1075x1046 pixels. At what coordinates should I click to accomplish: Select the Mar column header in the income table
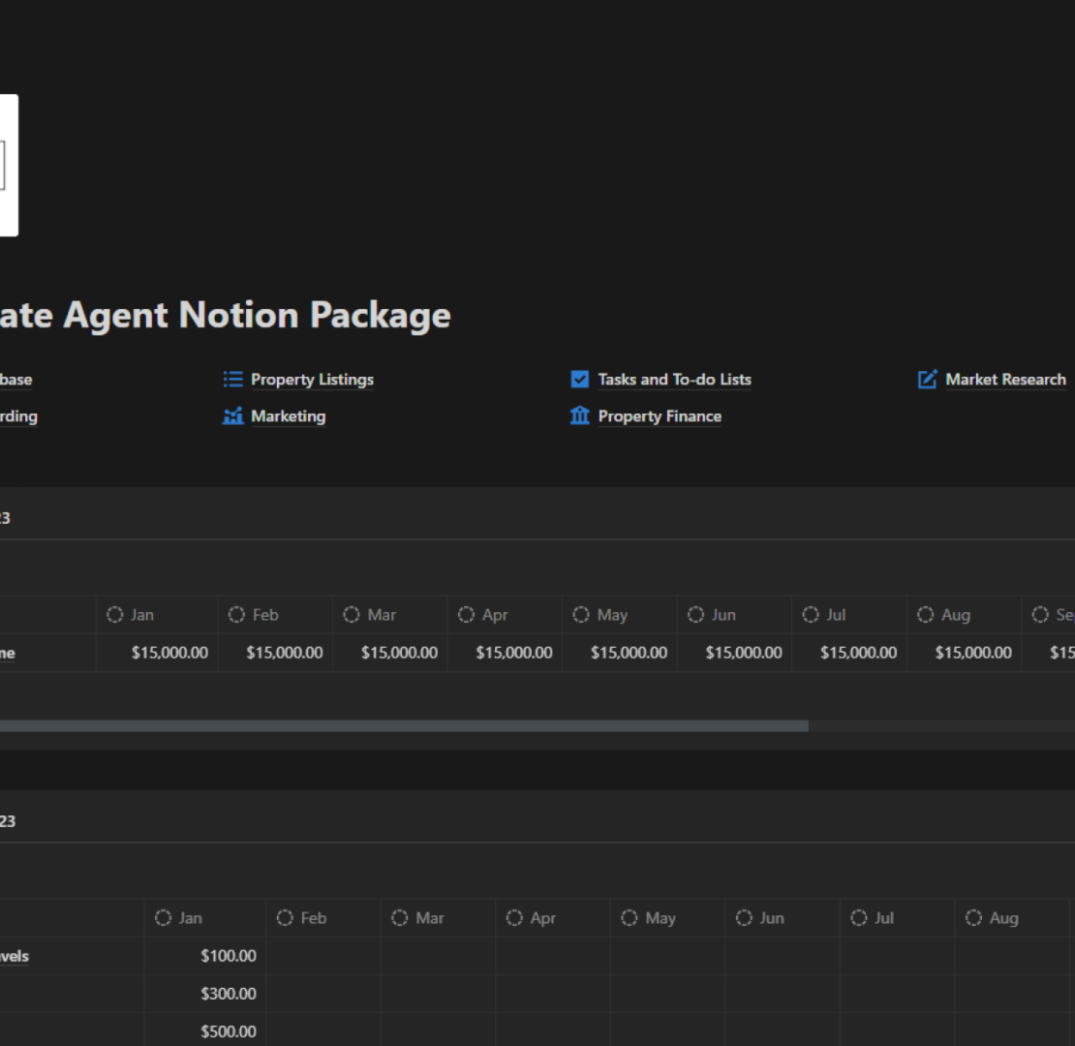pyautogui.click(x=389, y=615)
